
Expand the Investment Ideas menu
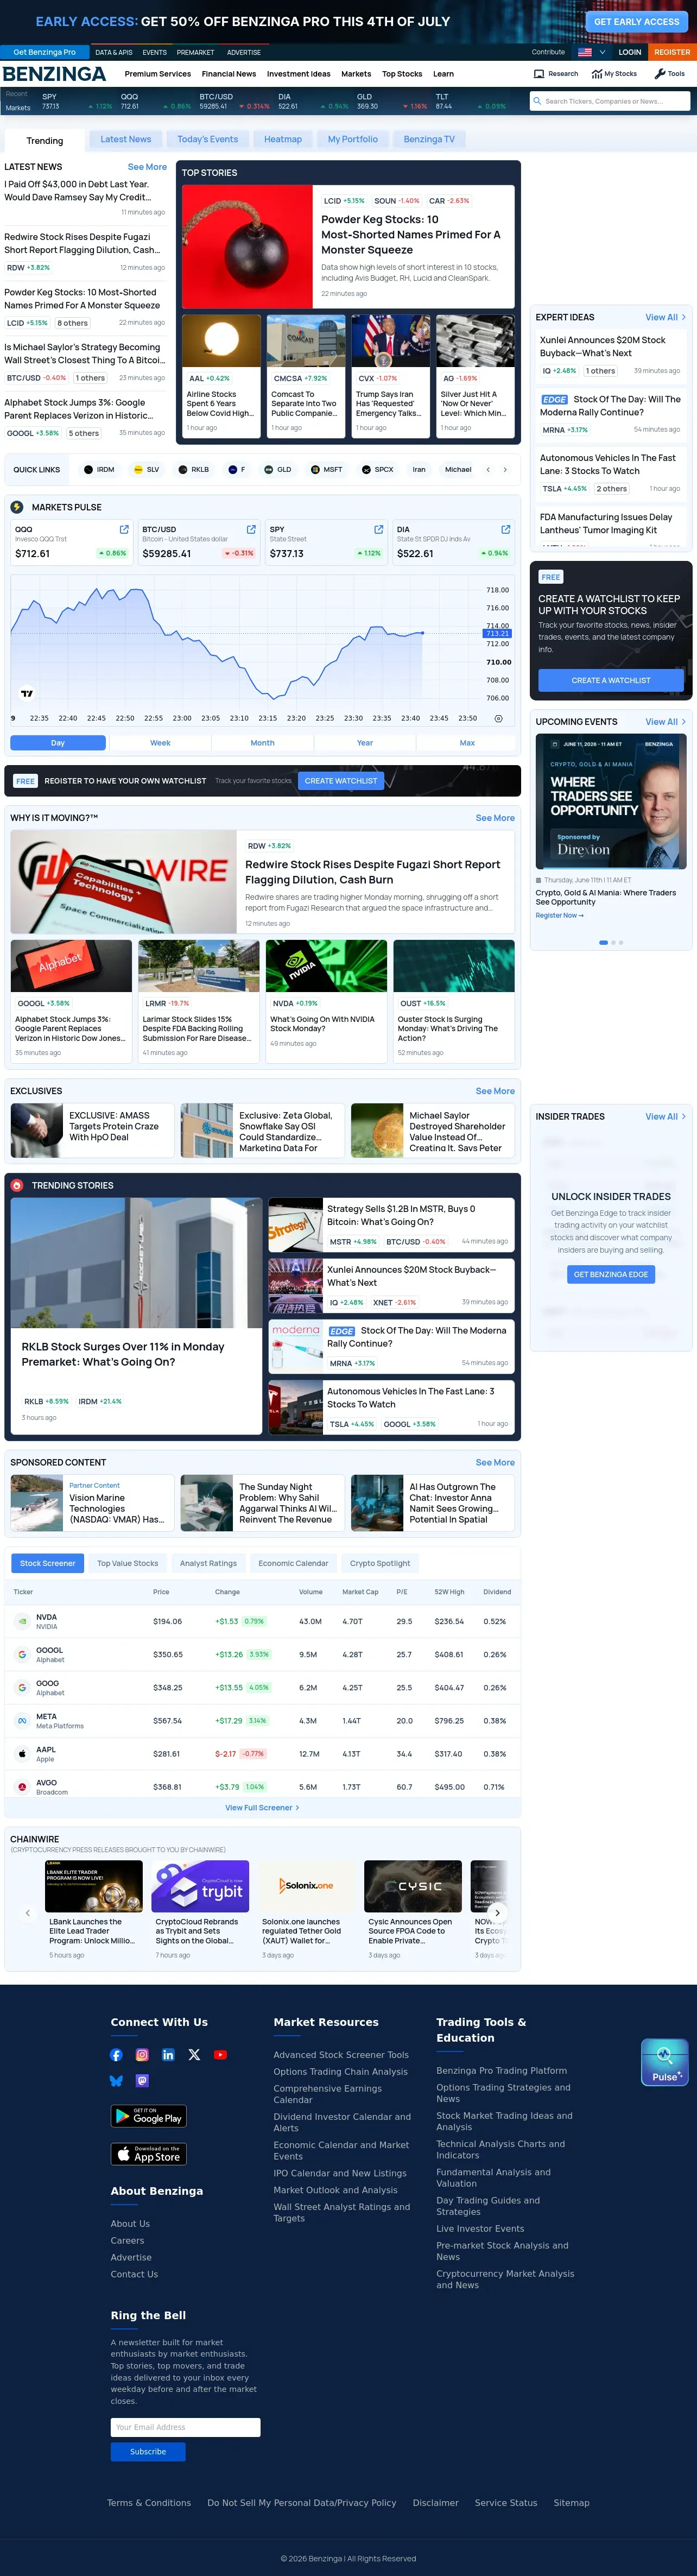pyautogui.click(x=299, y=74)
